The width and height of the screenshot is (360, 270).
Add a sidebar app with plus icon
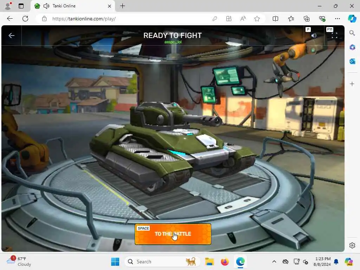point(352,84)
